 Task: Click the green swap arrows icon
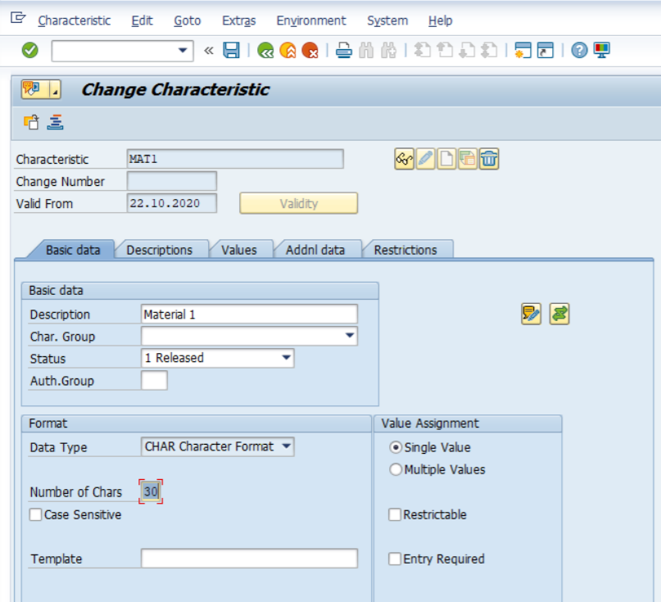559,314
